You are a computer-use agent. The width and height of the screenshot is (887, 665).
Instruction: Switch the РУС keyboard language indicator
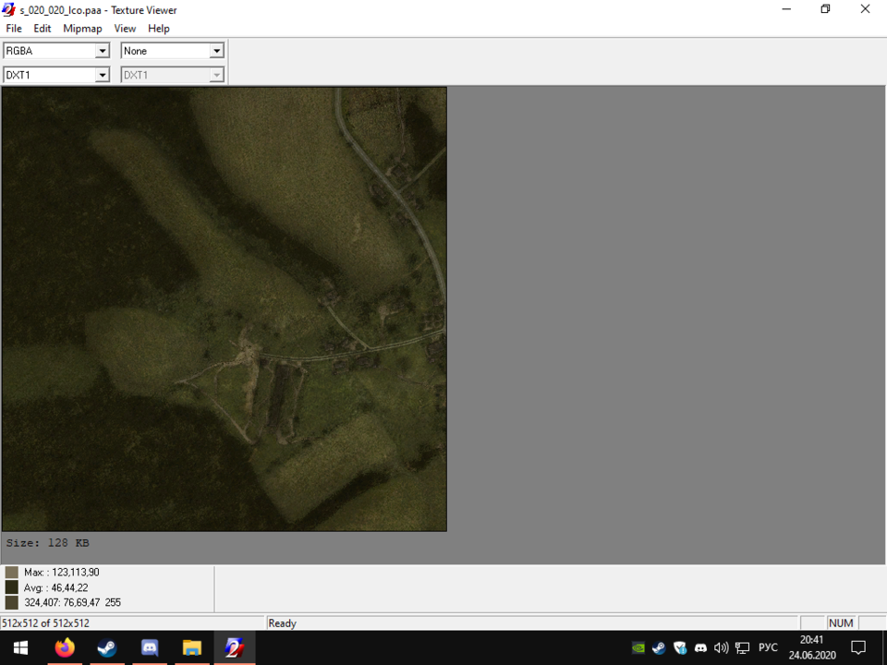pyautogui.click(x=768, y=647)
